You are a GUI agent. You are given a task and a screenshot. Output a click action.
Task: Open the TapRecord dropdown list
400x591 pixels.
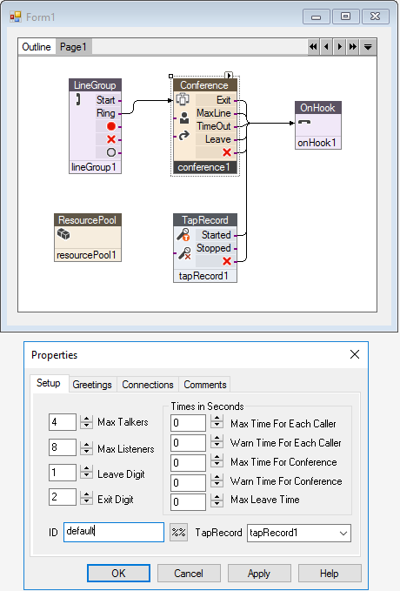pos(343,533)
